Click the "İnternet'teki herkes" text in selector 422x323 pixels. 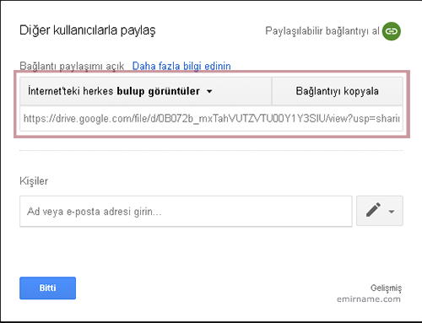click(71, 91)
